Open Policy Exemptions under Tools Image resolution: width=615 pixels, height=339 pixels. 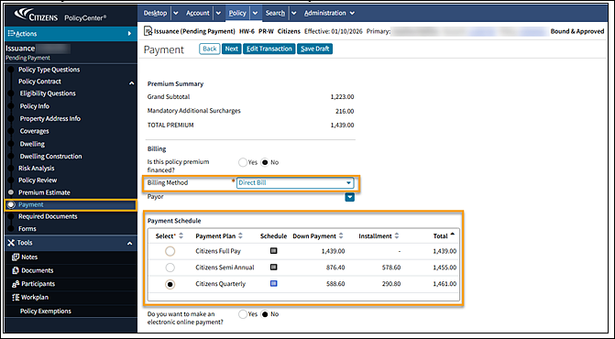pos(46,311)
